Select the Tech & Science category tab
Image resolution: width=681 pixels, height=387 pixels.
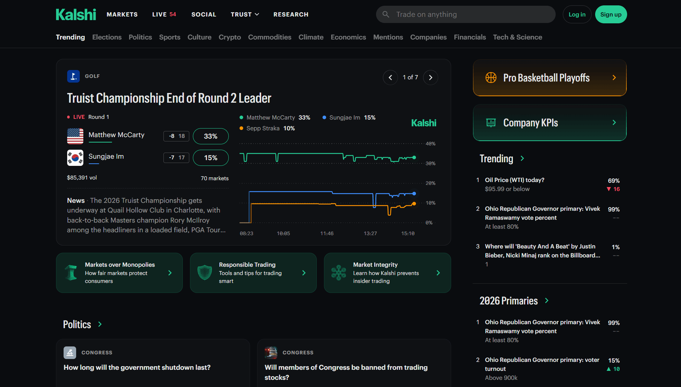(x=518, y=37)
